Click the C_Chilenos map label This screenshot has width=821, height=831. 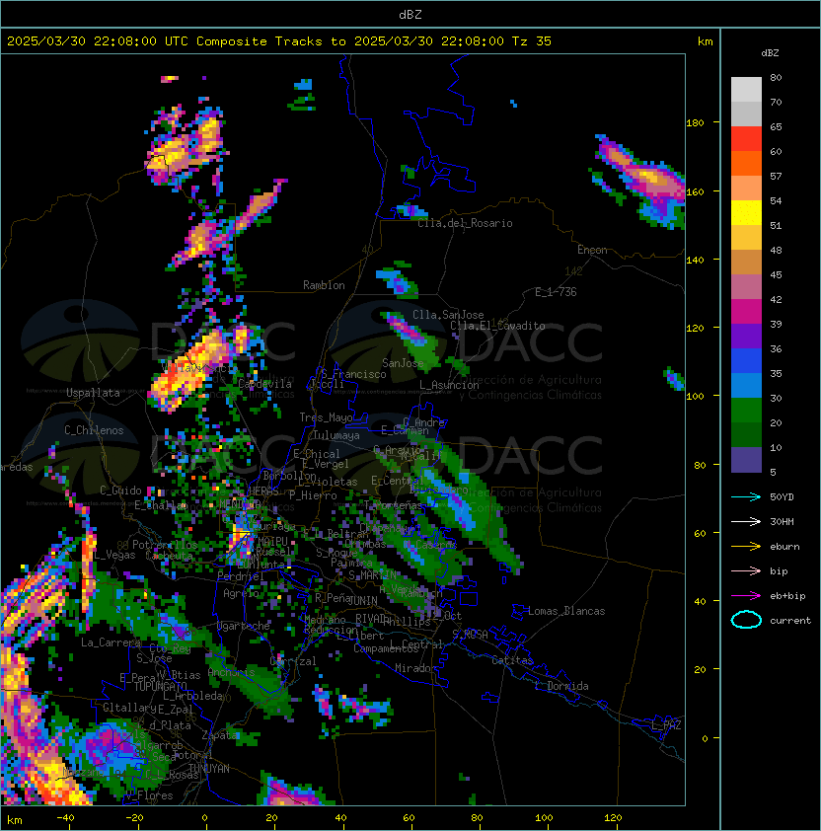[94, 430]
